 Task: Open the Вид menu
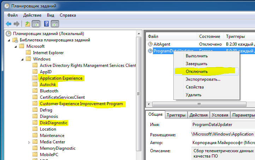[51, 15]
